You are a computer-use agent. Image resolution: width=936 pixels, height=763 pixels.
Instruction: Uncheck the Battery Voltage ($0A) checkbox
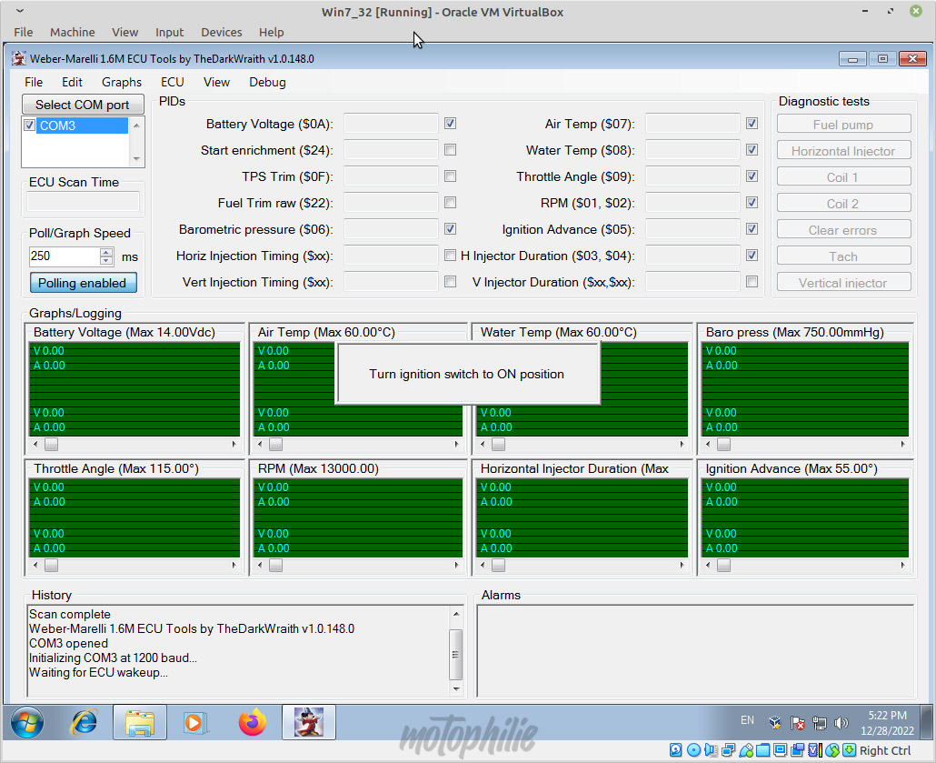point(450,124)
